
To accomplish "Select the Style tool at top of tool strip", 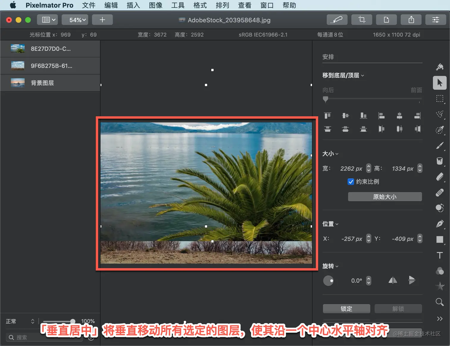I will [x=440, y=67].
